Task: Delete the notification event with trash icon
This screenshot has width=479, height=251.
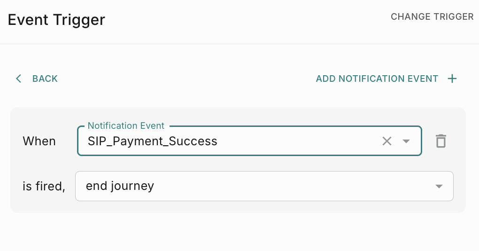Action: (440, 141)
